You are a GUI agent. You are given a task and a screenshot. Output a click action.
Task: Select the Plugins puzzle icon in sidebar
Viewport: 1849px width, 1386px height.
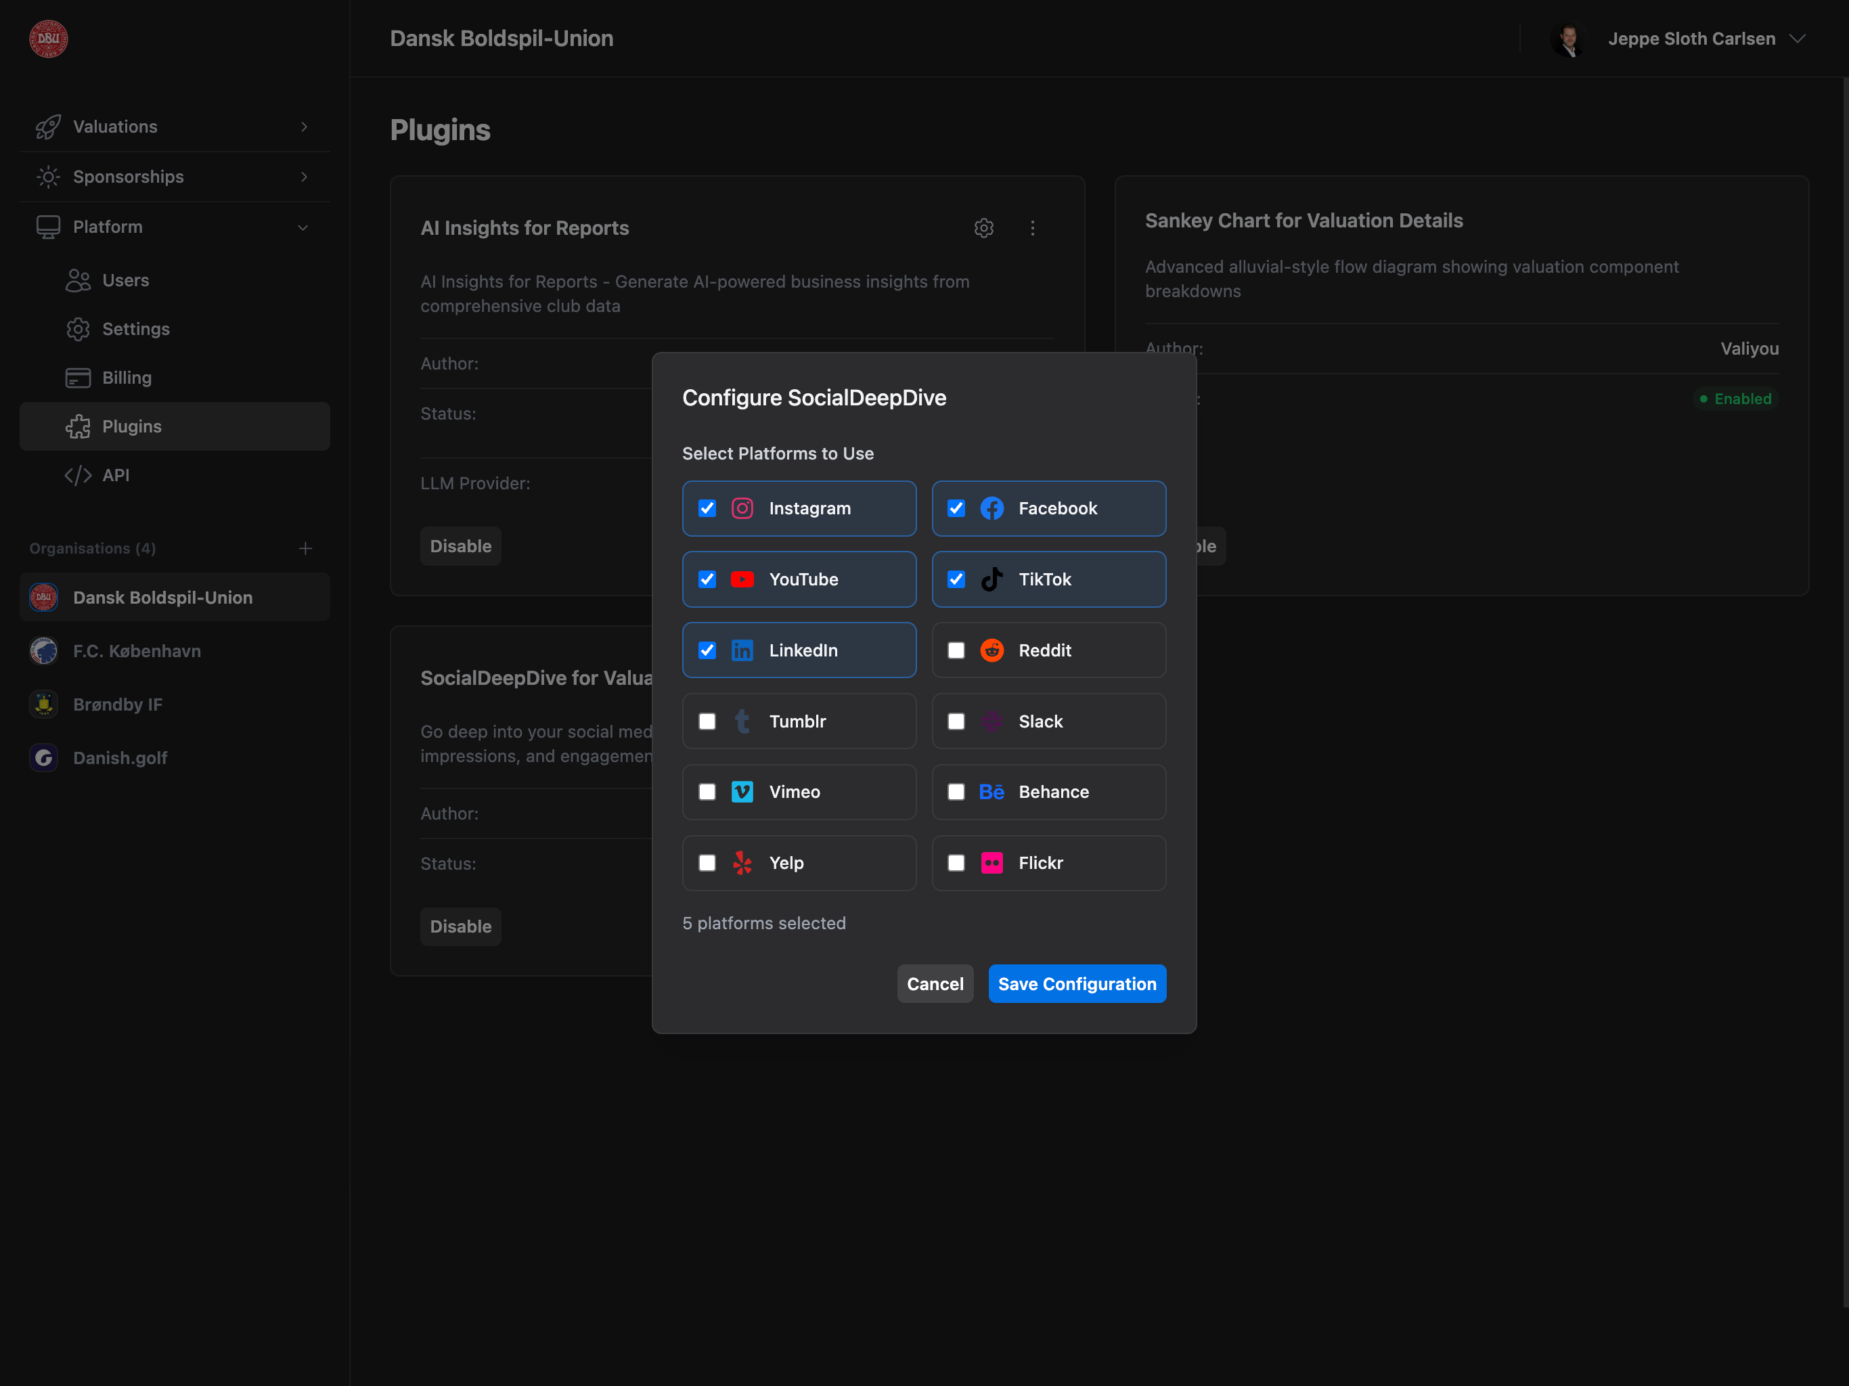point(79,426)
